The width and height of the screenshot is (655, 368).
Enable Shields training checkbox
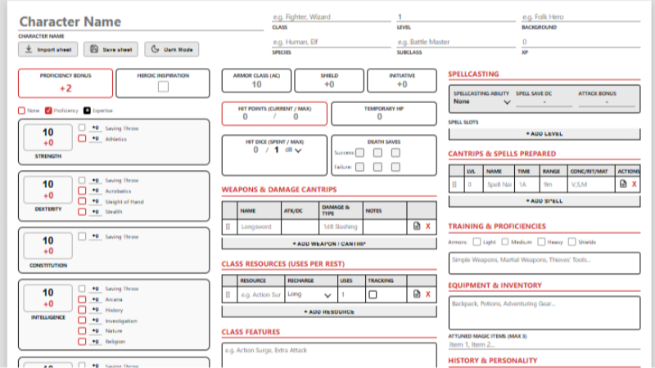click(x=571, y=241)
